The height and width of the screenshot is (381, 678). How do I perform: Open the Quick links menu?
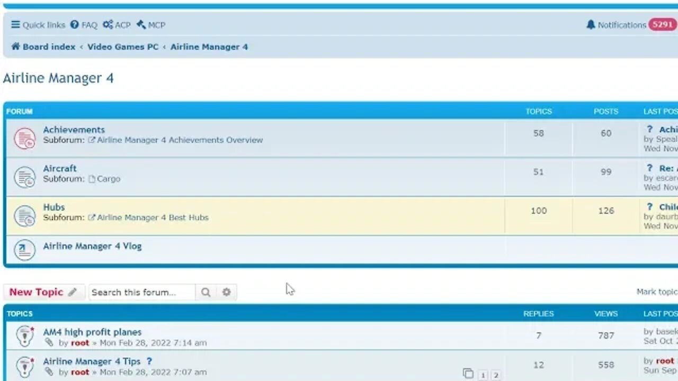(x=38, y=25)
